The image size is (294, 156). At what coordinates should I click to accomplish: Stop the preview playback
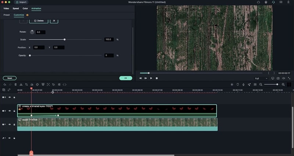tap(157, 78)
